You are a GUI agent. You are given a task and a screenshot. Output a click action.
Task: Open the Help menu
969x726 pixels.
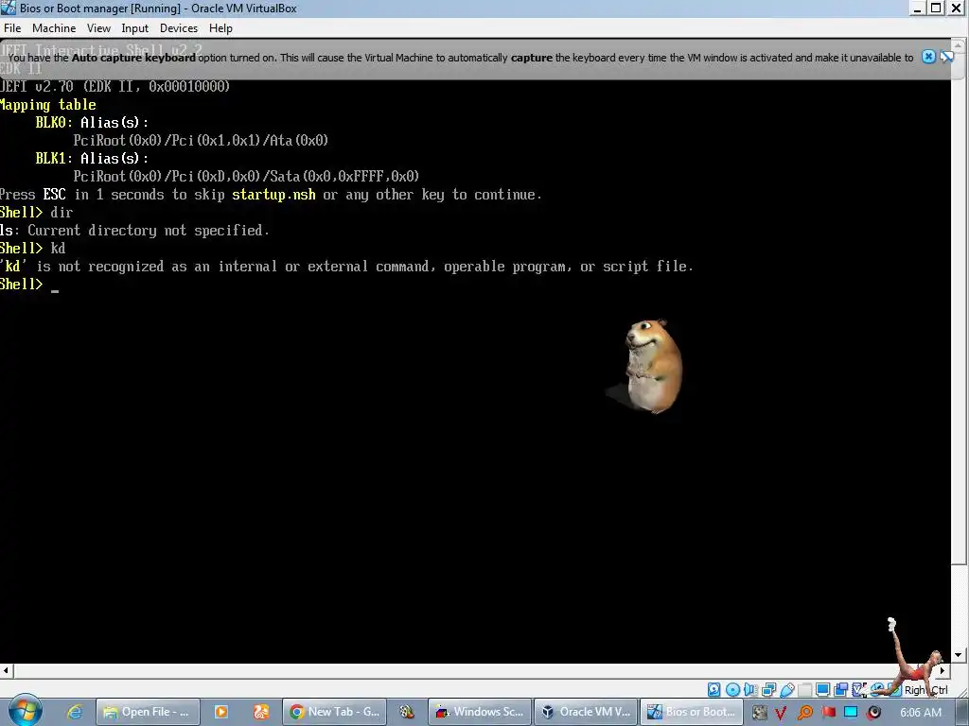tap(220, 28)
